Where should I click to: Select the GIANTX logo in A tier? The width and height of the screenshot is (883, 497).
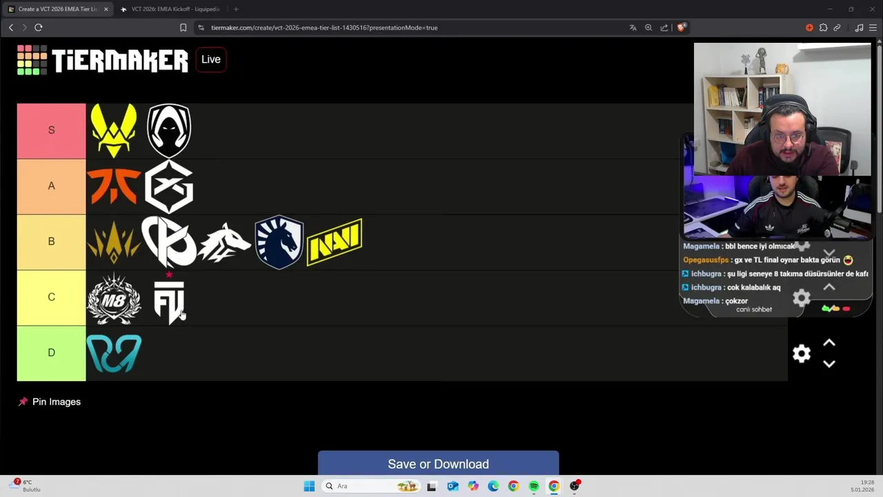coord(169,186)
